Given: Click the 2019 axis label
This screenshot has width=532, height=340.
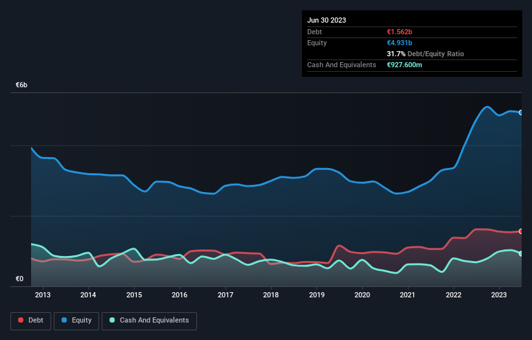Looking at the screenshot, I should coord(317,295).
